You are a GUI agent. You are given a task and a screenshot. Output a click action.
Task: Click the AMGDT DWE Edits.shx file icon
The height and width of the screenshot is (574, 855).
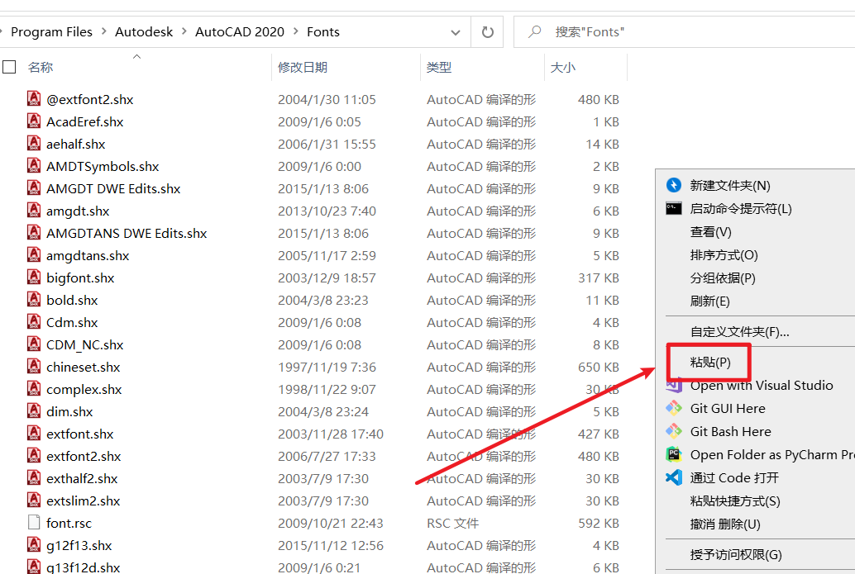point(34,187)
